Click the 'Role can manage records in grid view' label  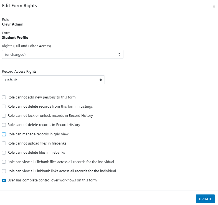pos(38,134)
